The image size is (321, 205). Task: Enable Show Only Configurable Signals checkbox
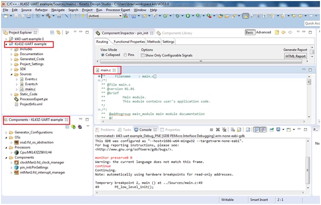pos(143,55)
